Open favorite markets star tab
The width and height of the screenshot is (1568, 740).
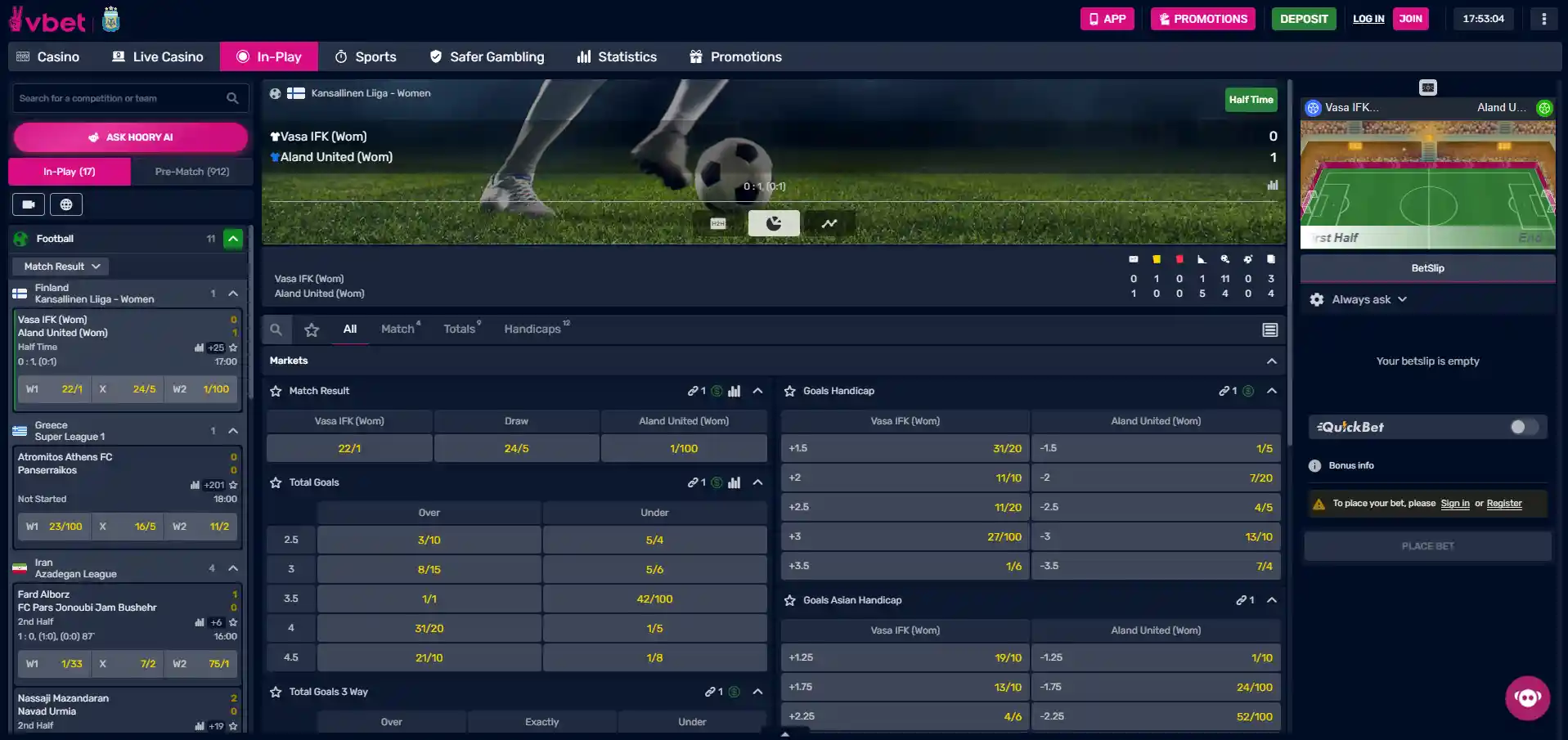tap(312, 330)
